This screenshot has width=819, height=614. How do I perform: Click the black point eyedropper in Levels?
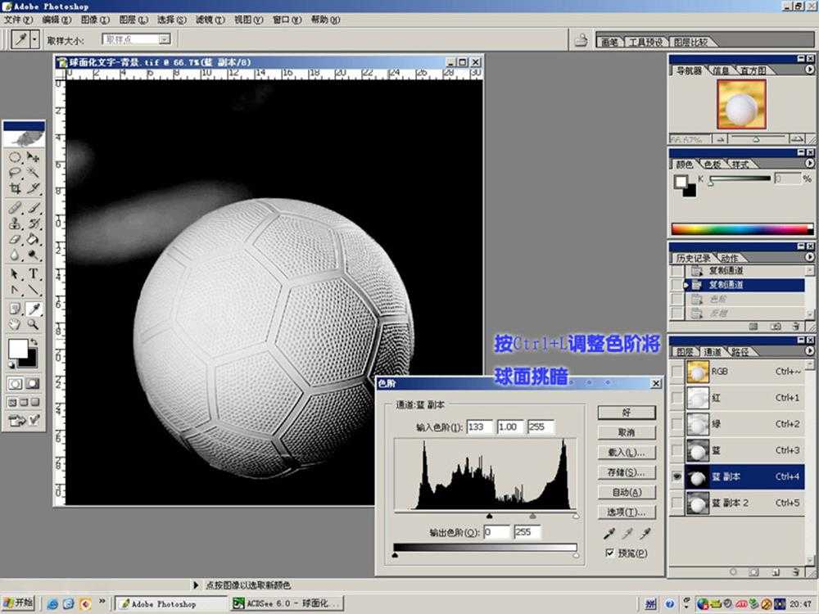click(609, 534)
